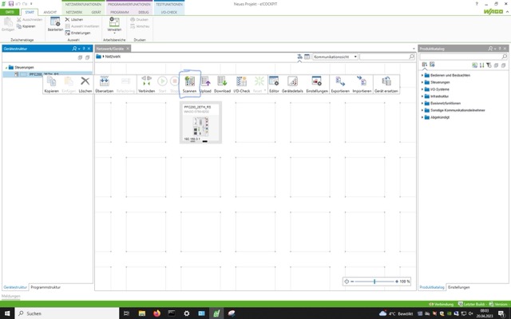Open the Programmstruktur tab
Viewport: 511px width, 319px height.
(45, 286)
